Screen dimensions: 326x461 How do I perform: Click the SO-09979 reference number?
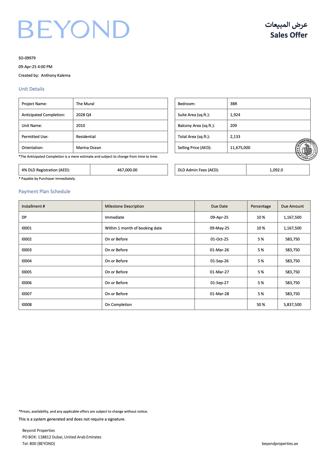point(27,58)
